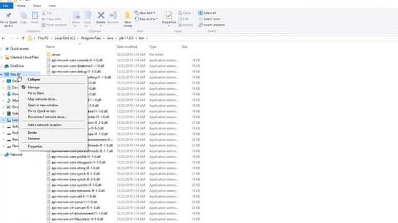Click the New folder icon

(127, 15)
